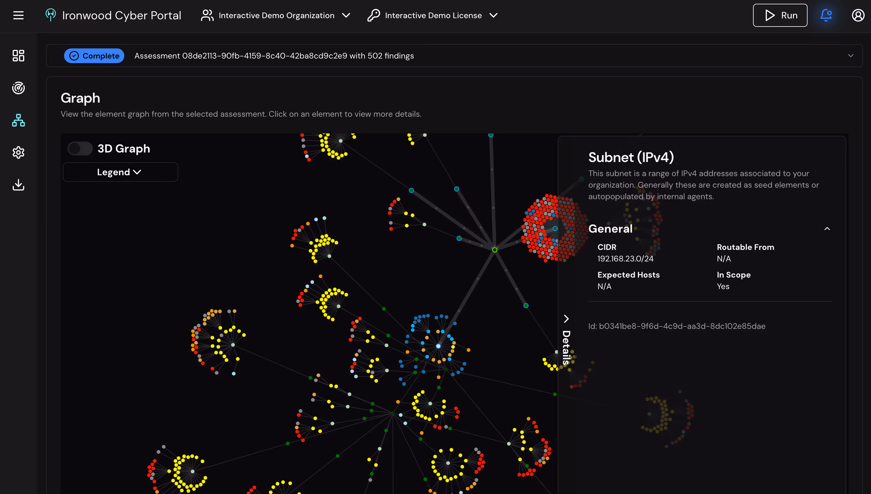
Task: Open the settings gear in sidebar
Action: point(18,152)
